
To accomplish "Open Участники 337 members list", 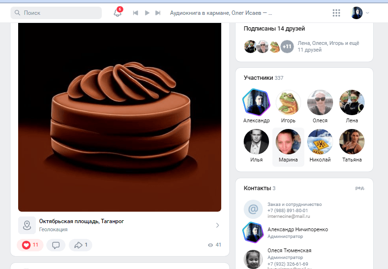I will pyautogui.click(x=264, y=78).
